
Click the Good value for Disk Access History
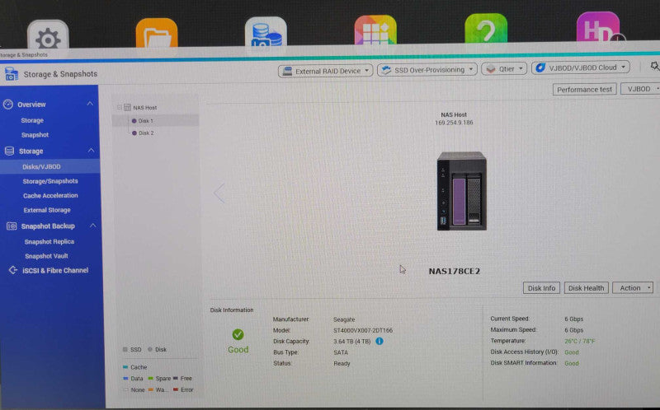click(x=571, y=352)
